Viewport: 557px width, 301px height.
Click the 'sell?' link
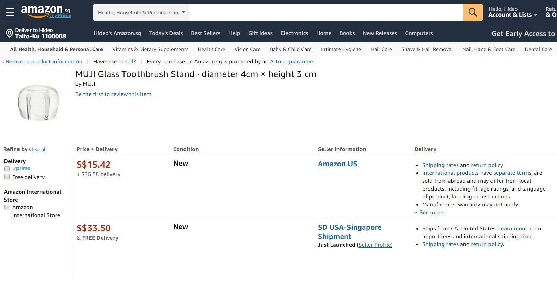[x=131, y=62]
